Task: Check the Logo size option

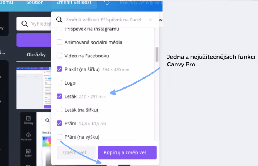Action: pyautogui.click(x=59, y=82)
